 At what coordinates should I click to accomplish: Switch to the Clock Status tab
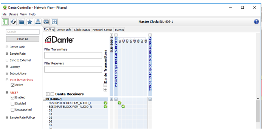(82, 30)
